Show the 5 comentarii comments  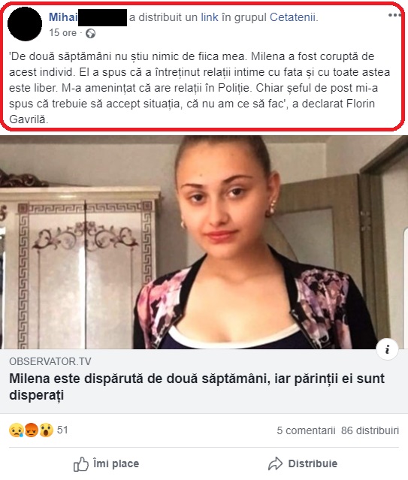click(306, 430)
